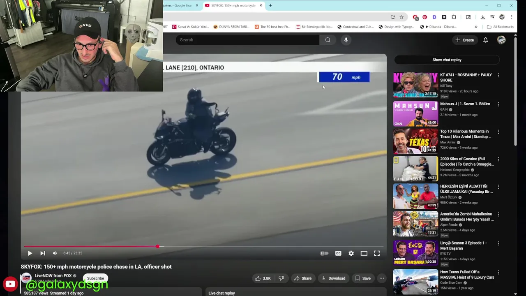Click the magnifier search button
Screen dimensions: 526x296
tap(328, 40)
